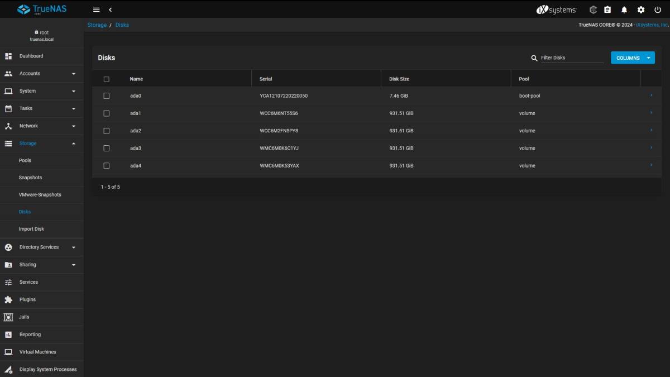Click the System laptop icon

click(8, 91)
